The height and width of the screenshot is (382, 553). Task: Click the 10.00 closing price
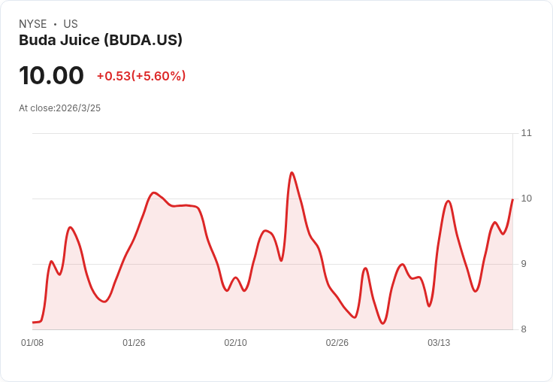(x=51, y=76)
